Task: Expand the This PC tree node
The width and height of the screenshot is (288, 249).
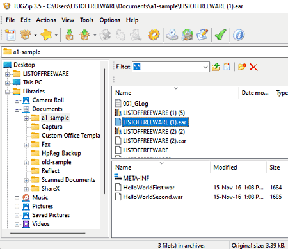Action: (x=8, y=83)
